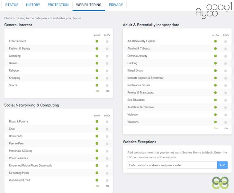Block the Entertainment category
The image size is (234, 193).
[x=107, y=41]
